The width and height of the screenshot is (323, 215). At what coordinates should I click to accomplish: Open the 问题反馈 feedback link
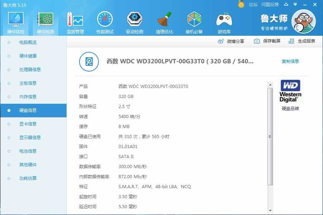(270, 5)
